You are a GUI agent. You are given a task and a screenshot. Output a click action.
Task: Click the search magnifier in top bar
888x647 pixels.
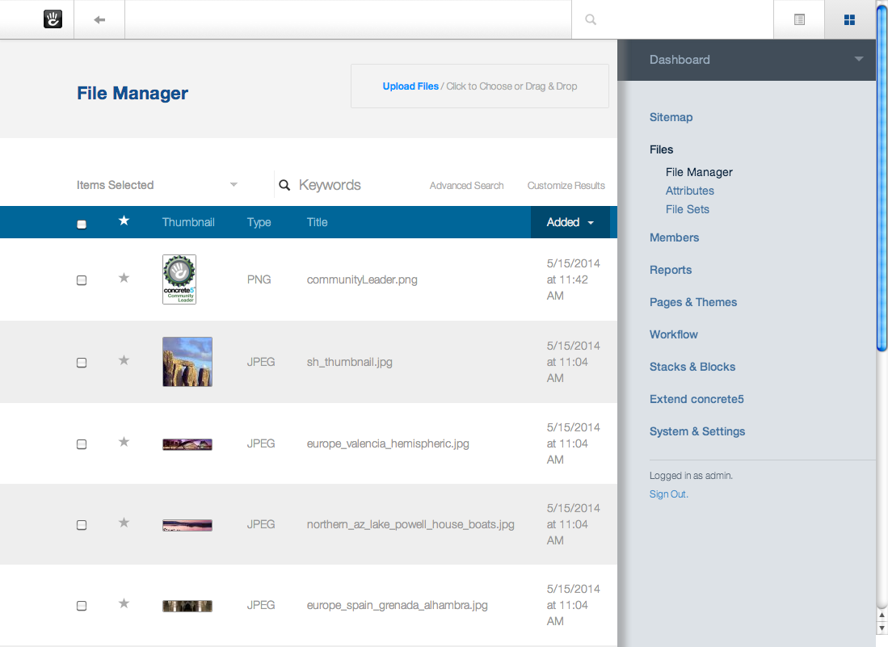pyautogui.click(x=591, y=20)
